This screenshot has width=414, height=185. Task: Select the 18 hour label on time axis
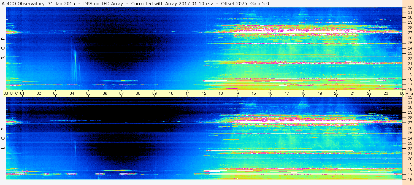tap(303, 93)
